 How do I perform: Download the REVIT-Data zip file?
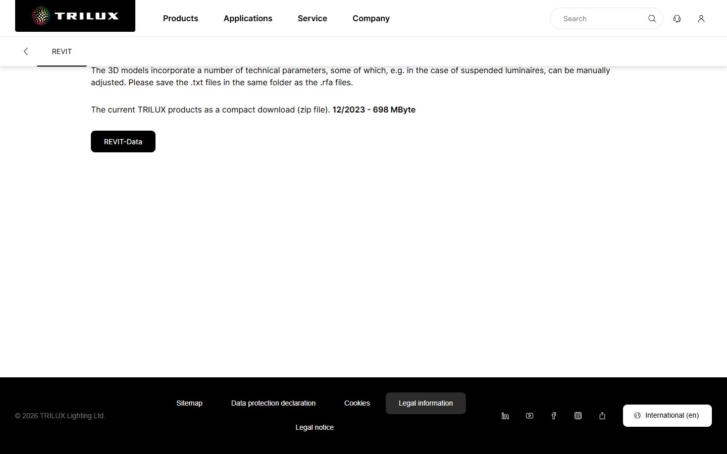(x=123, y=142)
